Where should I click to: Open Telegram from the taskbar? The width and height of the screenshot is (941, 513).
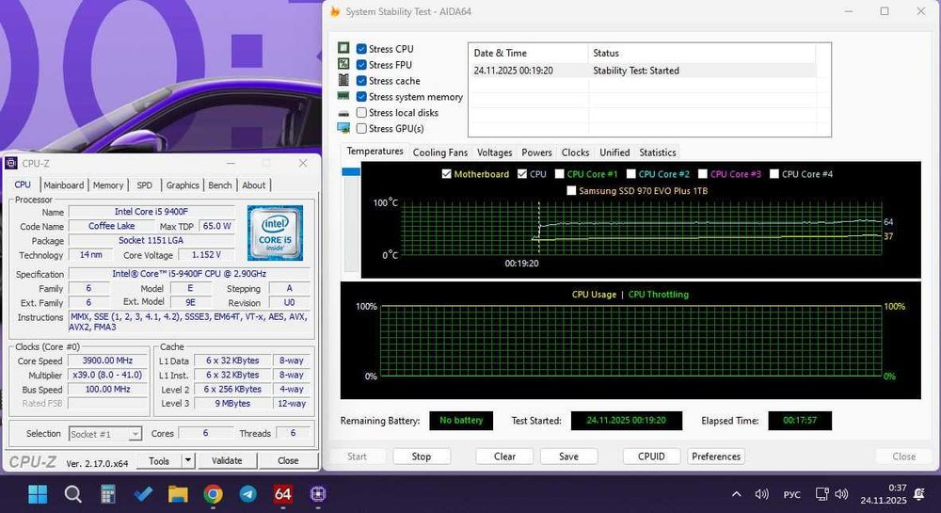click(x=247, y=494)
